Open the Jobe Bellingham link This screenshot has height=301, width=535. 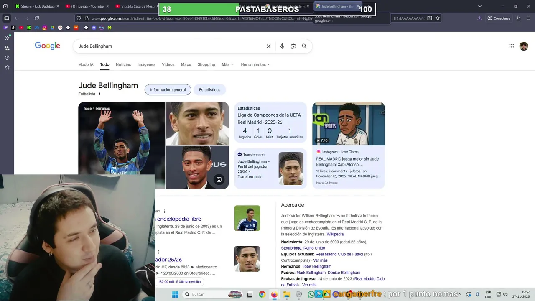pos(317,266)
